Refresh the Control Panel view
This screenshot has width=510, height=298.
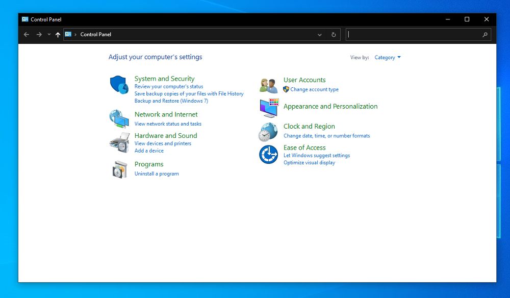(334, 35)
